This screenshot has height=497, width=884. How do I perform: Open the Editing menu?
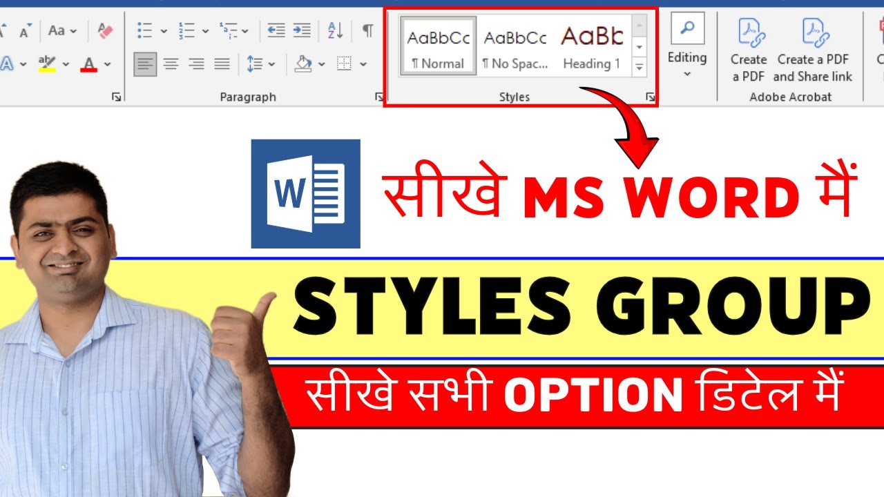tap(687, 46)
